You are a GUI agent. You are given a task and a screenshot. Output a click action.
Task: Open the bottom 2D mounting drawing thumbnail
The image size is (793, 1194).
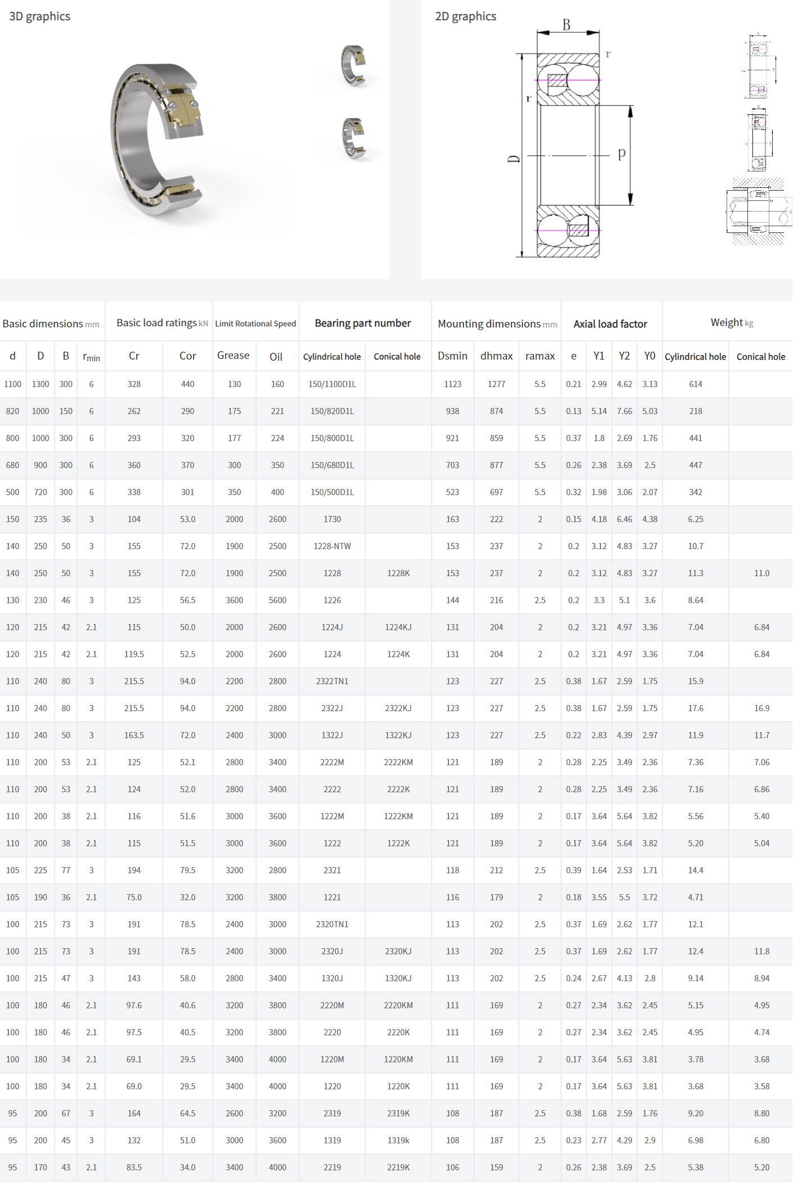(759, 211)
